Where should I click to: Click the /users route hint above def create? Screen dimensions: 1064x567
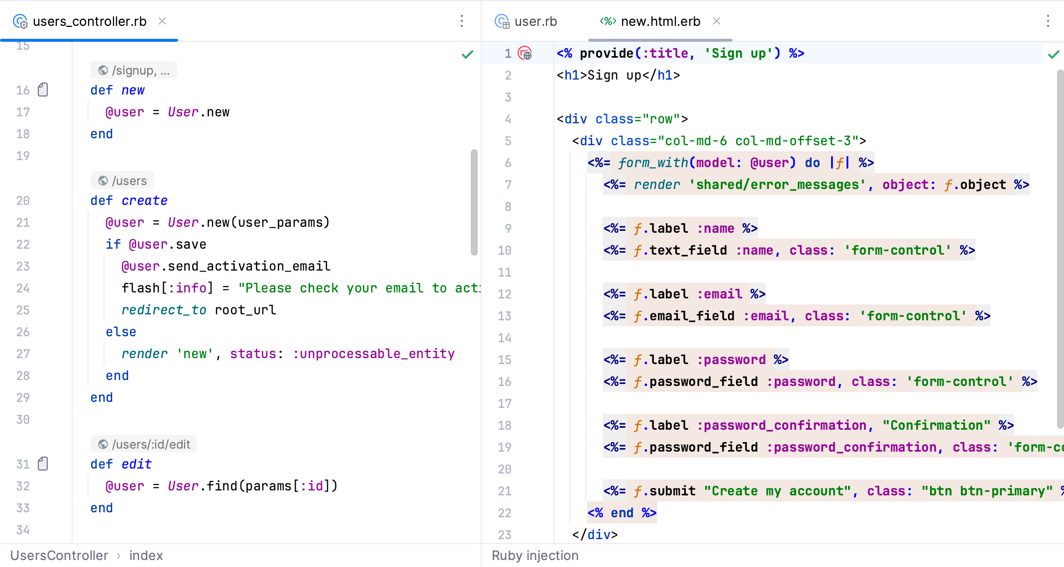point(122,181)
